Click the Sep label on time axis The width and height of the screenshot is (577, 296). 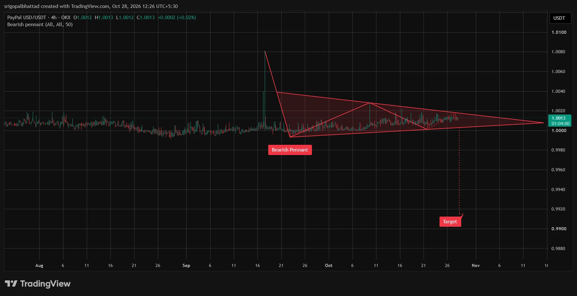point(186,265)
